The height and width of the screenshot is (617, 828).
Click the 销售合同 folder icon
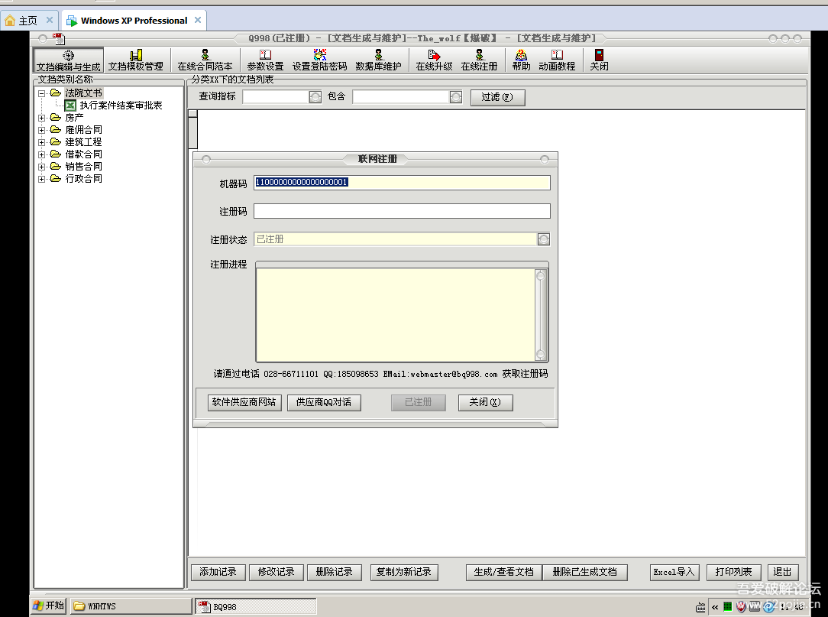pyautogui.click(x=56, y=166)
